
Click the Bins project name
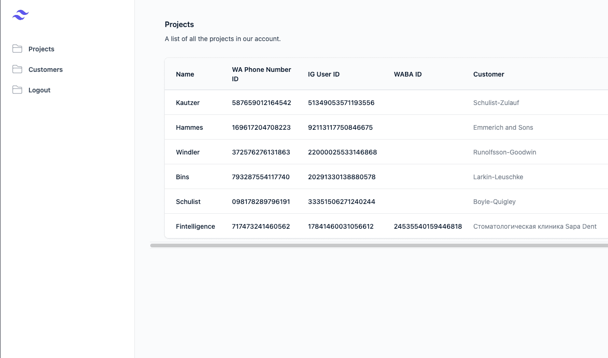coord(182,177)
